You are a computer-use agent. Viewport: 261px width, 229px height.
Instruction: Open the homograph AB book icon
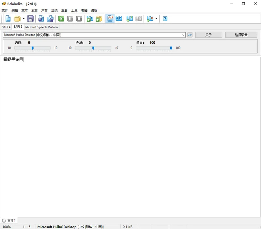(119, 19)
